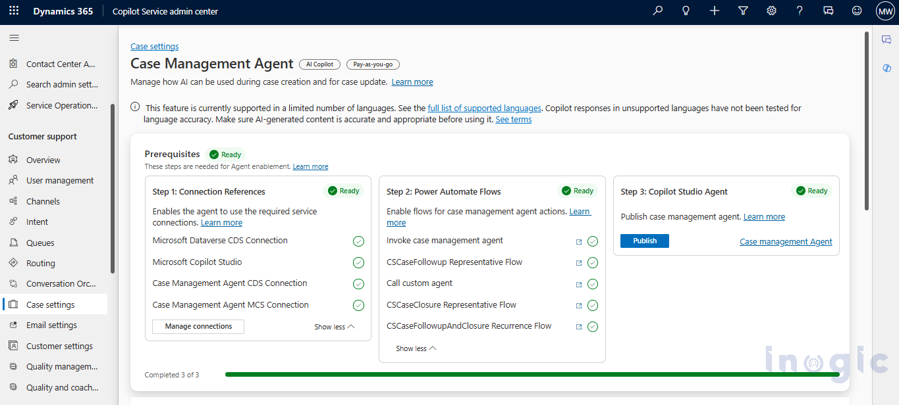This screenshot has width=899, height=405.
Task: Open CSCaseClosure Representative Flow external link icon
Action: pos(579,306)
